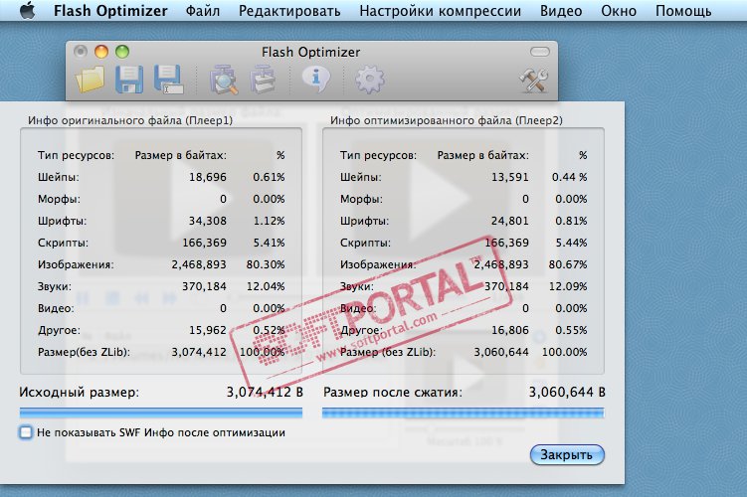Screen dimensions: 747x497
Task: Select optimized total 3,060,644 in the table
Action: pos(501,352)
